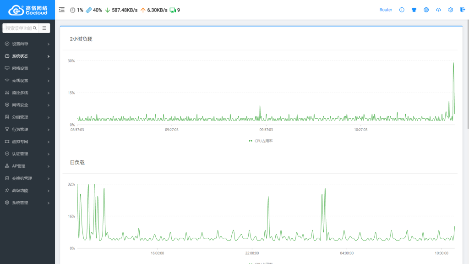Open the 交换机管理 menu label
The height and width of the screenshot is (264, 469).
click(22, 178)
